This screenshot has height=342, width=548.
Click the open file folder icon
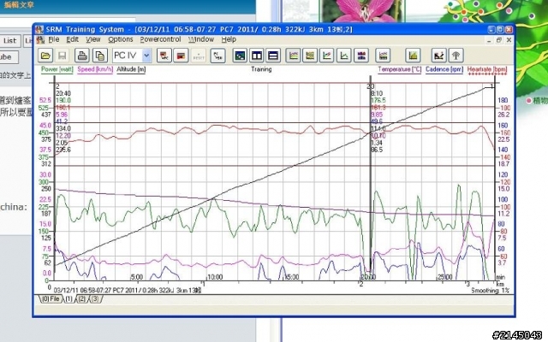[x=46, y=55]
